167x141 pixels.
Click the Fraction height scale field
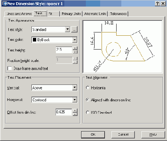click(x=64, y=60)
